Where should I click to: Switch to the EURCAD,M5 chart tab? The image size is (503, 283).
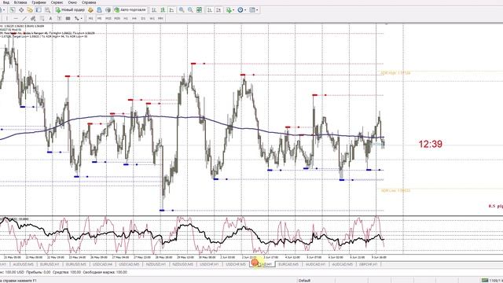288,264
